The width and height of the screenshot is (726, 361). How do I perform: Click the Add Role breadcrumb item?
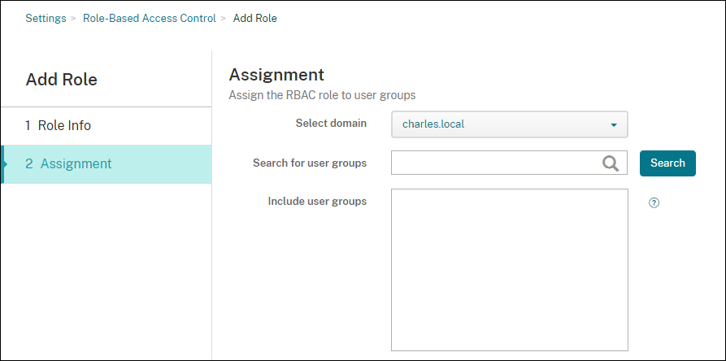(x=254, y=18)
